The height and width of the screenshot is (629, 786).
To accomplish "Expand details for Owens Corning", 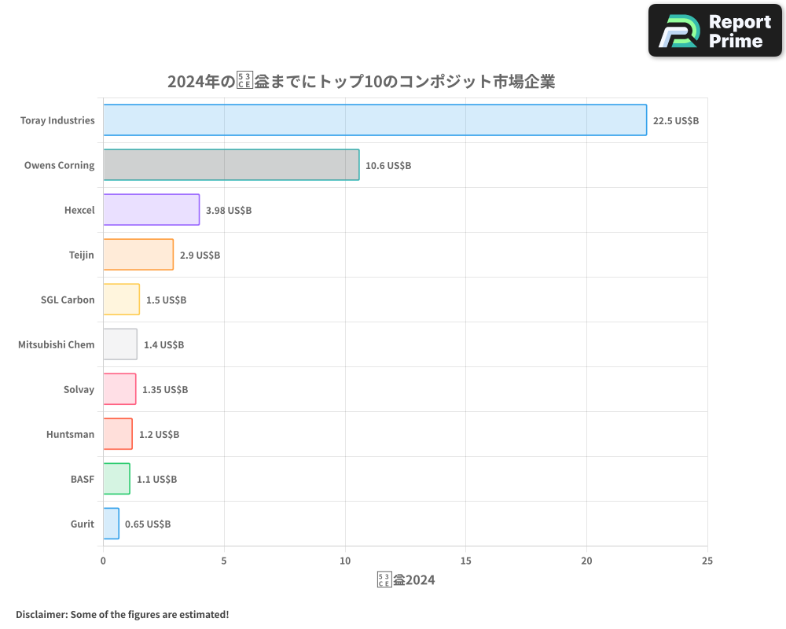I will tap(60, 165).
